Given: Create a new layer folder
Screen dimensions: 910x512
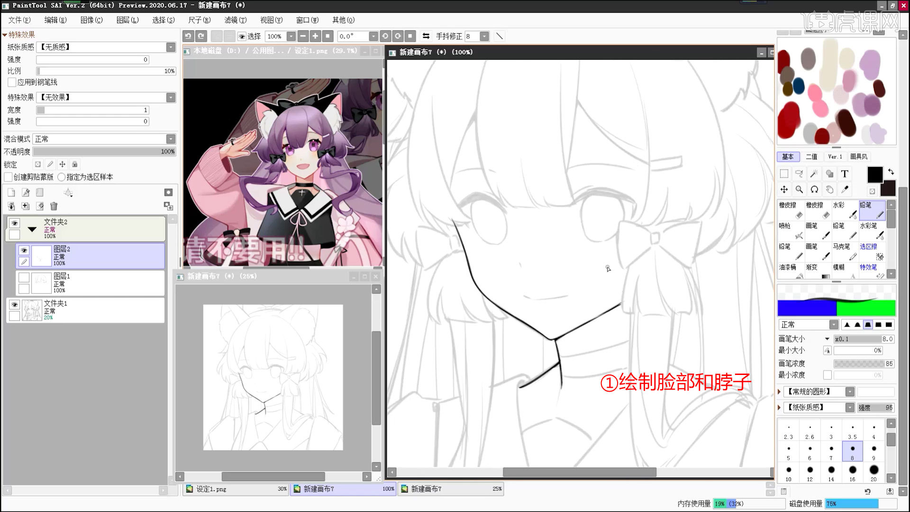Looking at the screenshot, I should (40, 192).
